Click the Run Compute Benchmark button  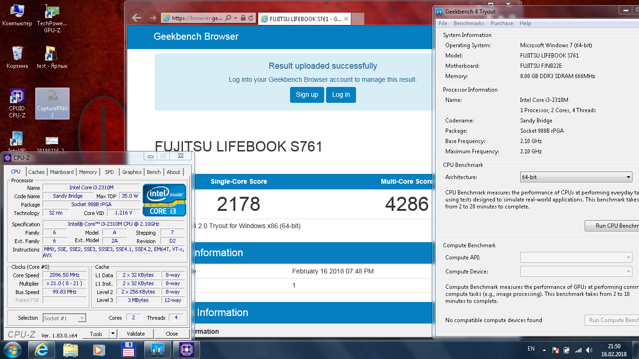(612, 320)
